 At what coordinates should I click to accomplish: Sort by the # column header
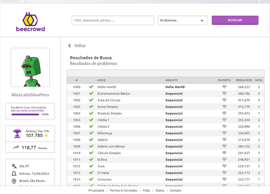(77, 80)
